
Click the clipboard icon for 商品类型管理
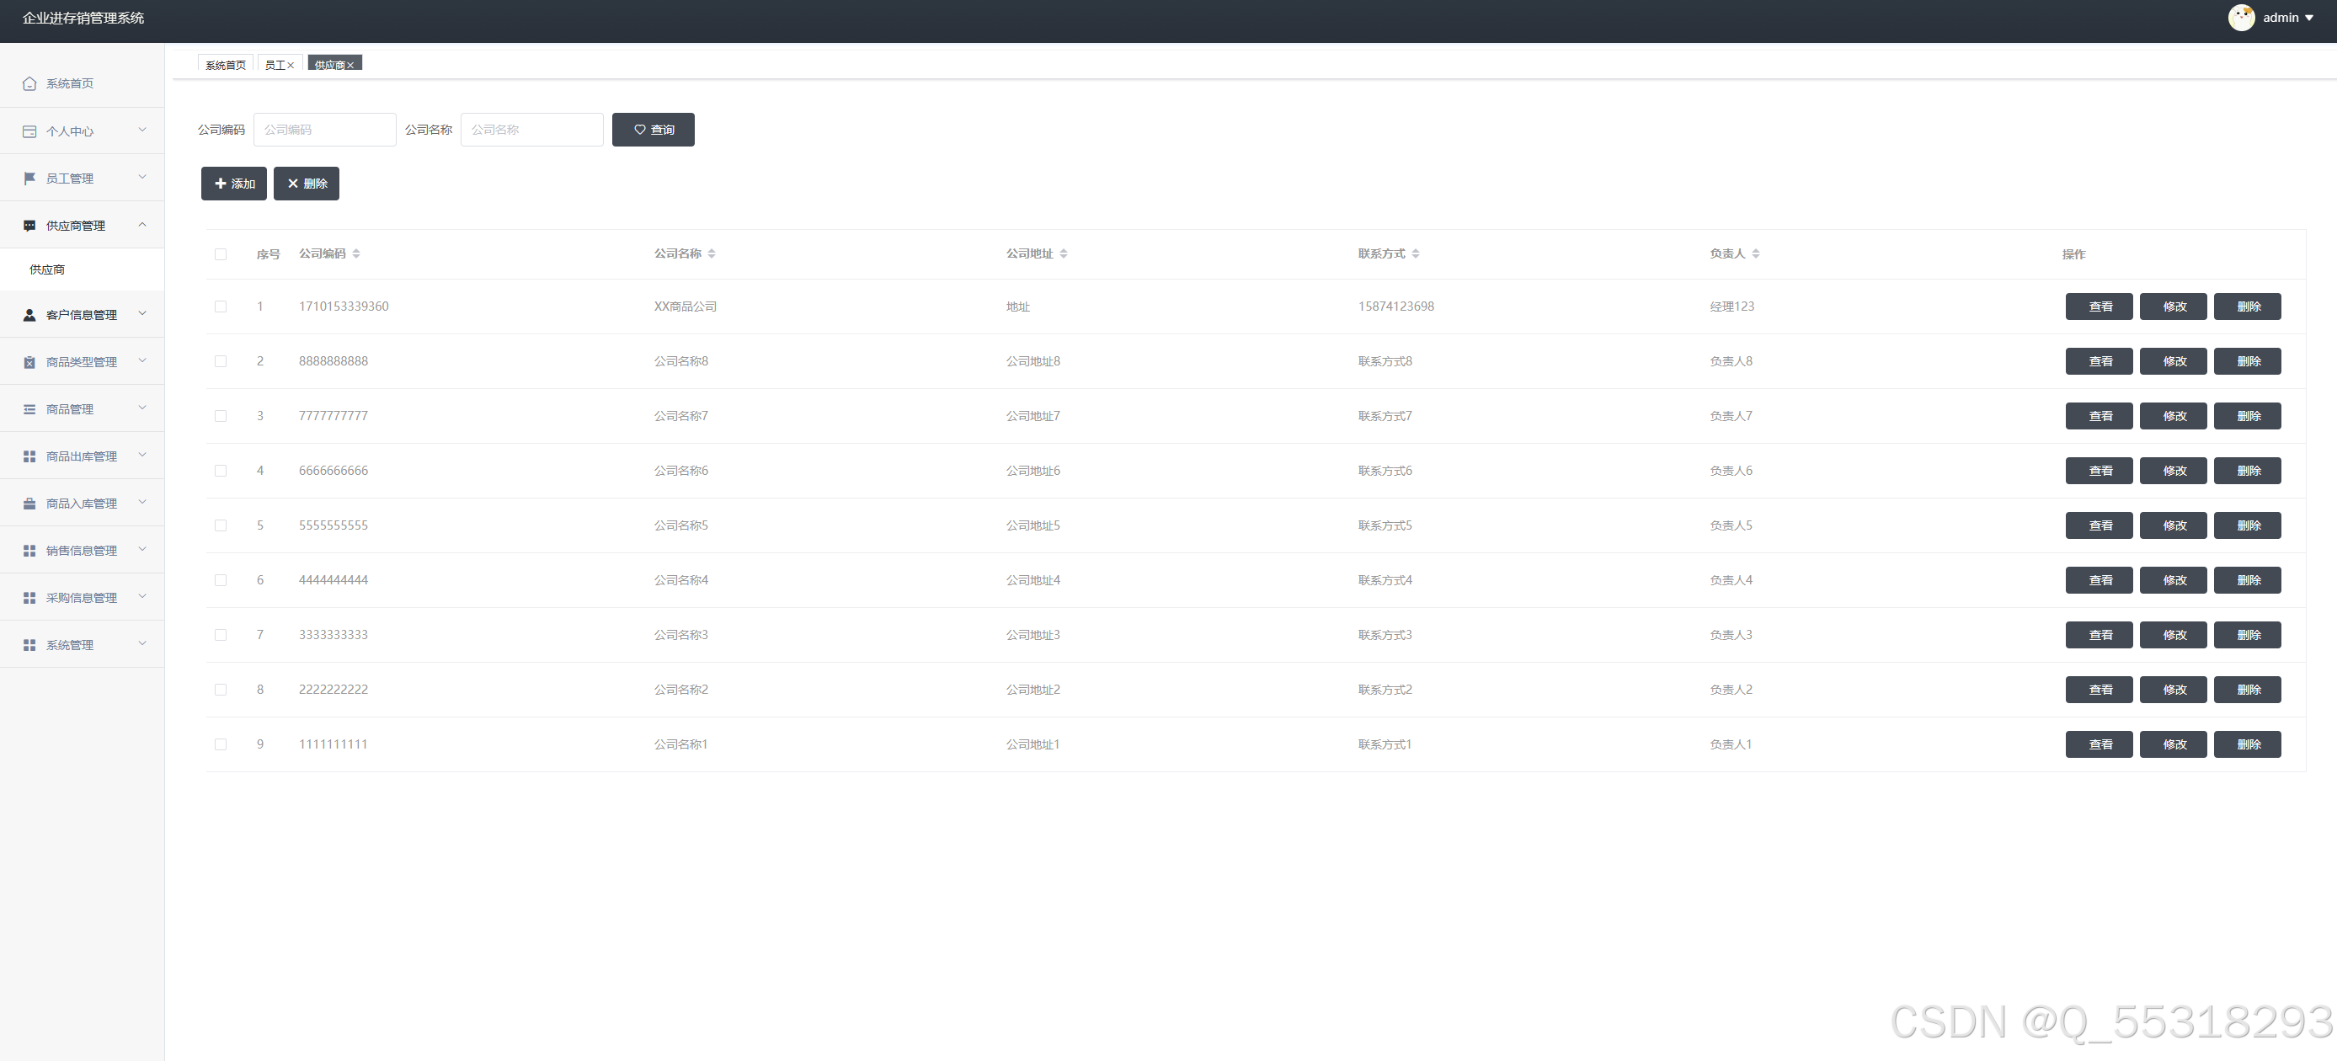click(29, 362)
